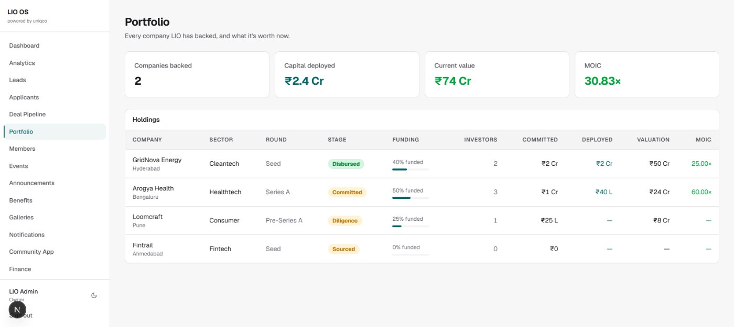Click the Holdings table heading
This screenshot has width=734, height=327.
click(x=146, y=120)
